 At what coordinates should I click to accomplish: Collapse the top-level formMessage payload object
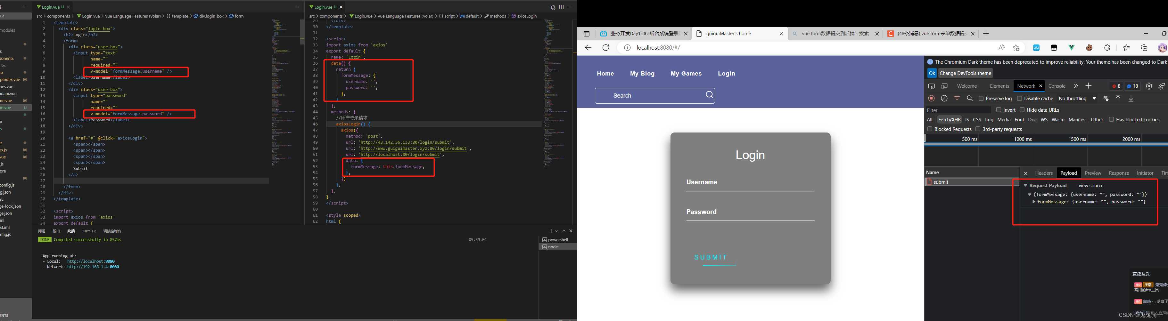1030,195
